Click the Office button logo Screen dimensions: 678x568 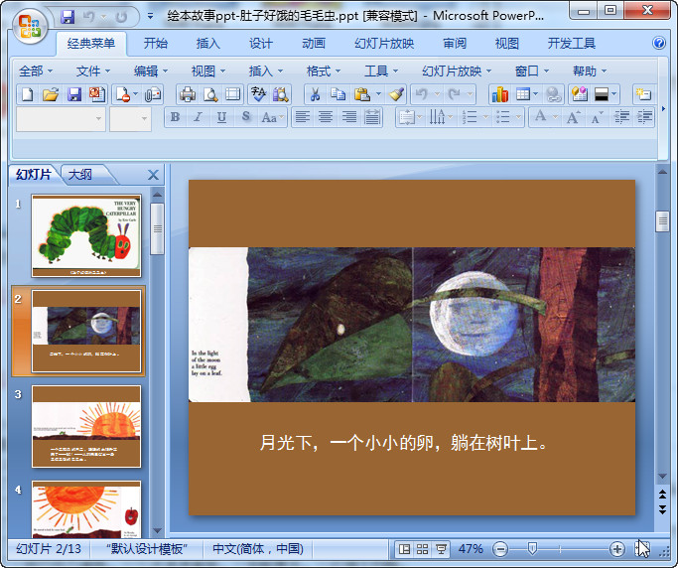click(x=30, y=27)
